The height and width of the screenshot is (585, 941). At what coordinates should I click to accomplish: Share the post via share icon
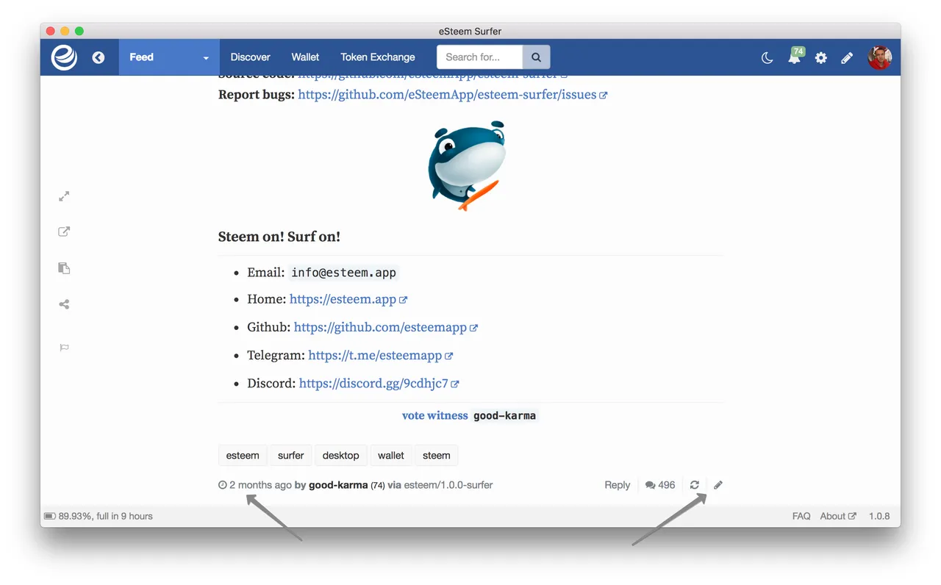(64, 304)
